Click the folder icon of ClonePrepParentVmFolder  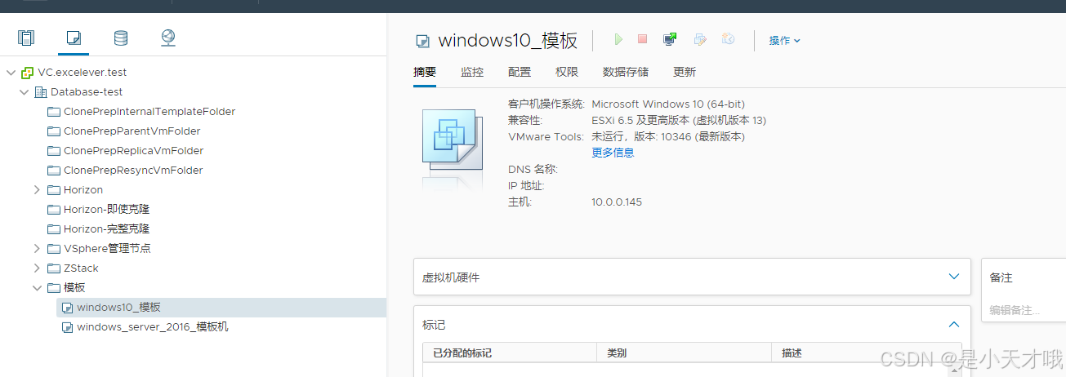pos(54,131)
